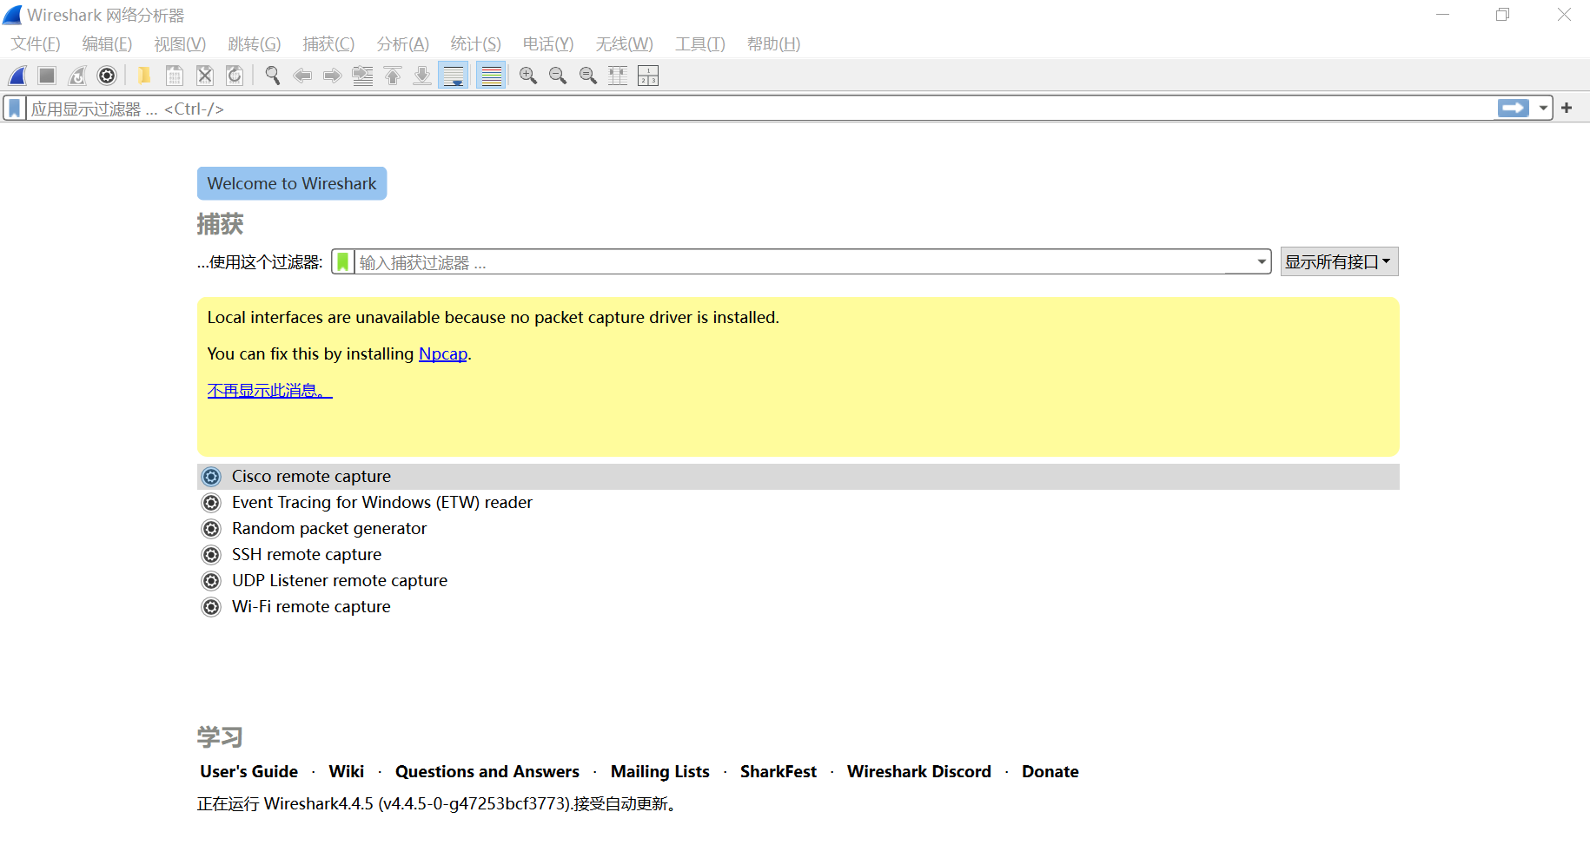The height and width of the screenshot is (845, 1590).
Task: Reset text zoom to normal size
Action: tap(588, 76)
